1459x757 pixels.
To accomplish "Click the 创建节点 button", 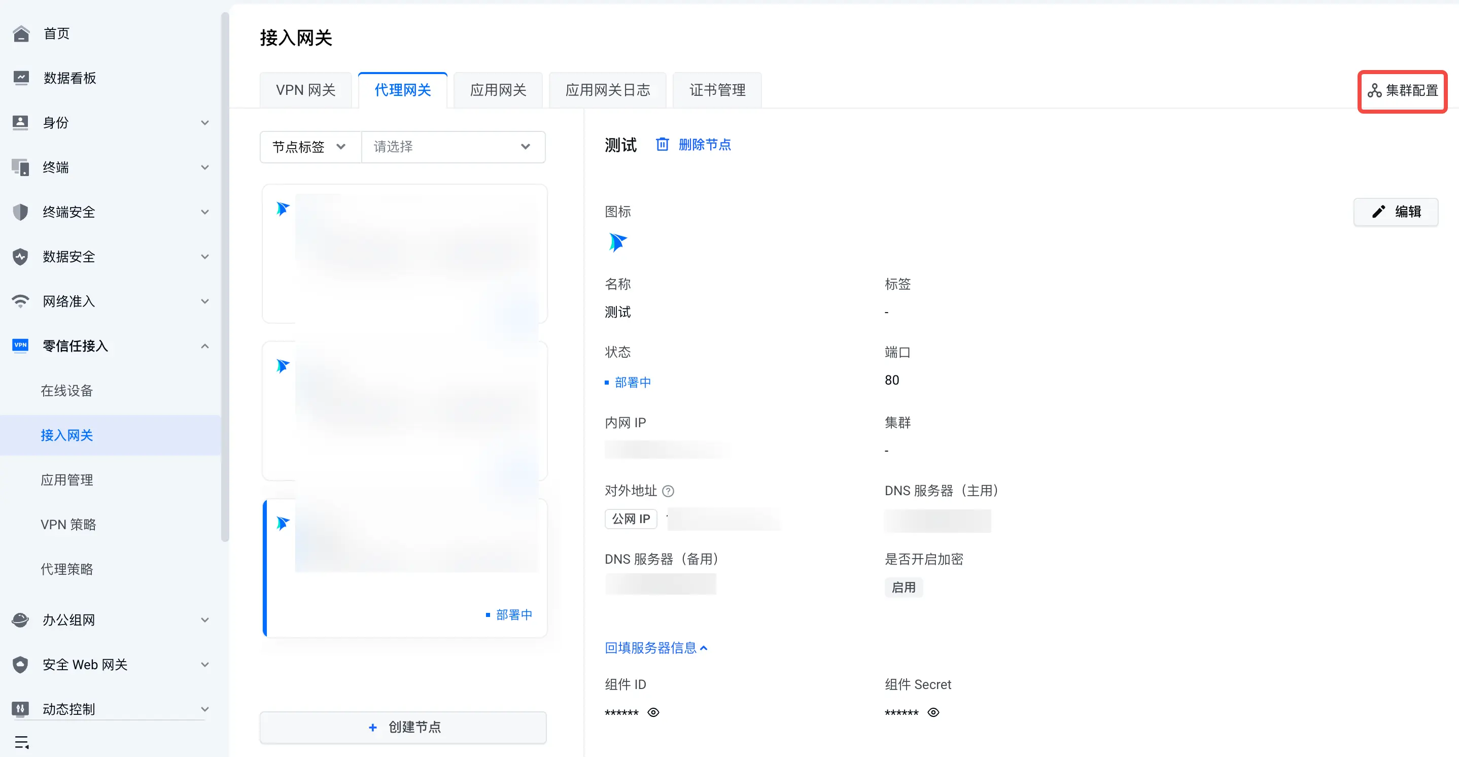I will 403,727.
